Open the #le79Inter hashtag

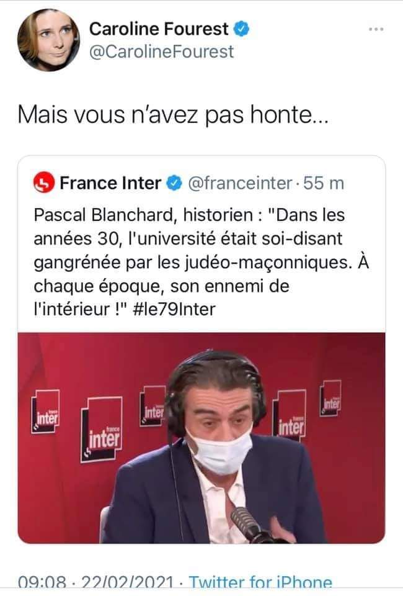(175, 309)
